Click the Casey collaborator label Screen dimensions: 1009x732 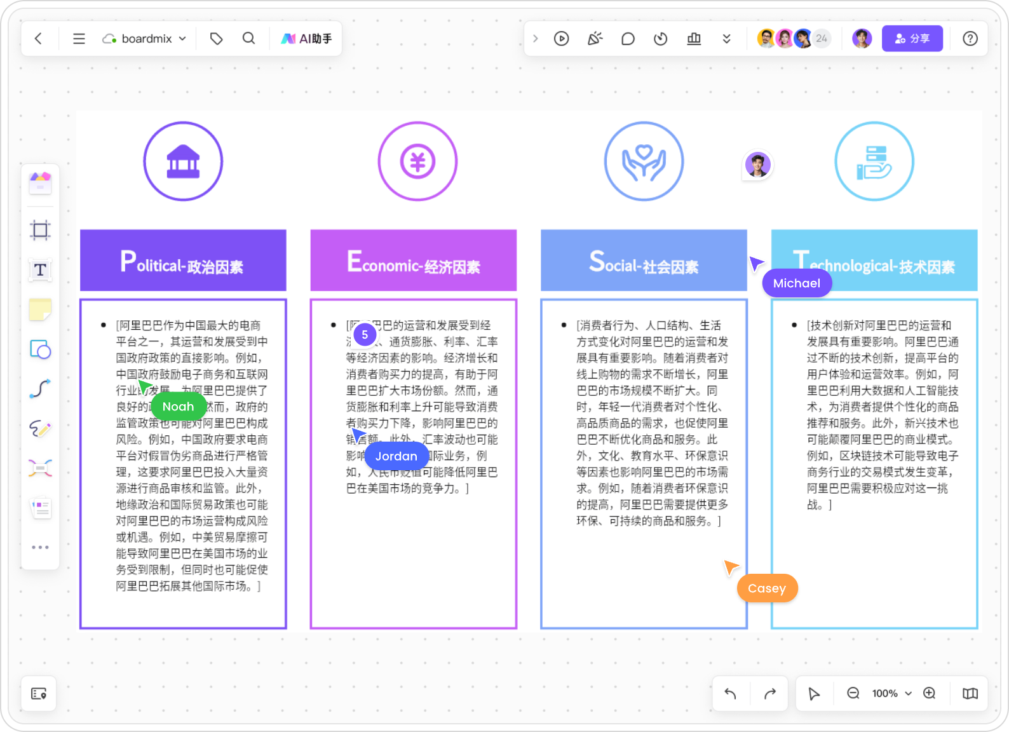767,588
